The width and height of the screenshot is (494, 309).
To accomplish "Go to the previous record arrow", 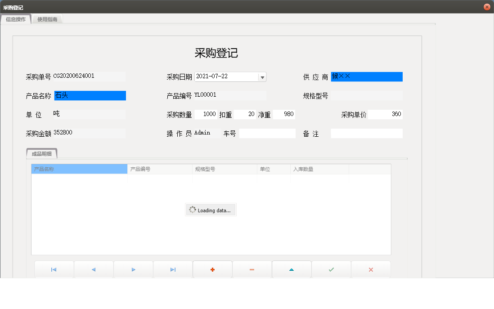I will pyautogui.click(x=94, y=269).
